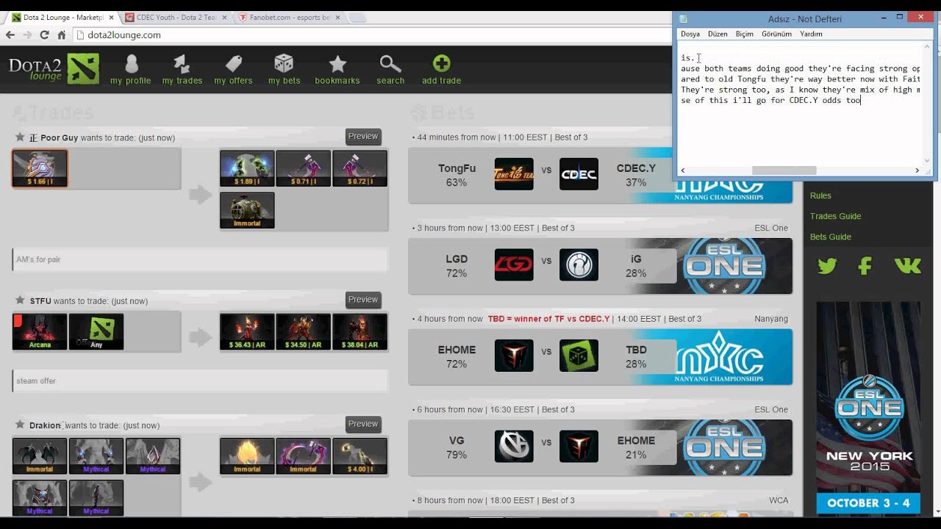Viewport: 941px width, 529px height.
Task: Click the browser home icon
Action: (62, 35)
